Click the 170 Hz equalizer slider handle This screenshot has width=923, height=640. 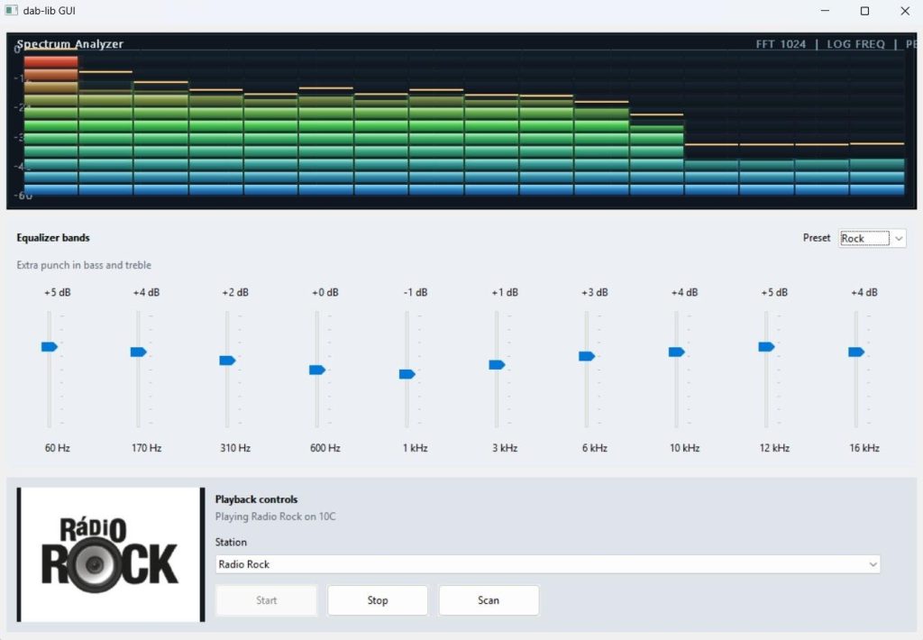[x=138, y=352]
